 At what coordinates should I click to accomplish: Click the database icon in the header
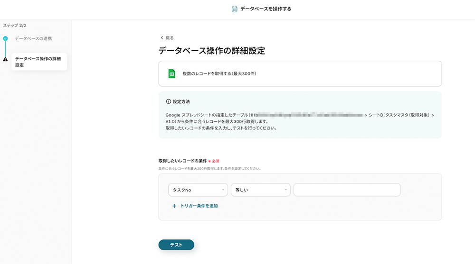(234, 9)
